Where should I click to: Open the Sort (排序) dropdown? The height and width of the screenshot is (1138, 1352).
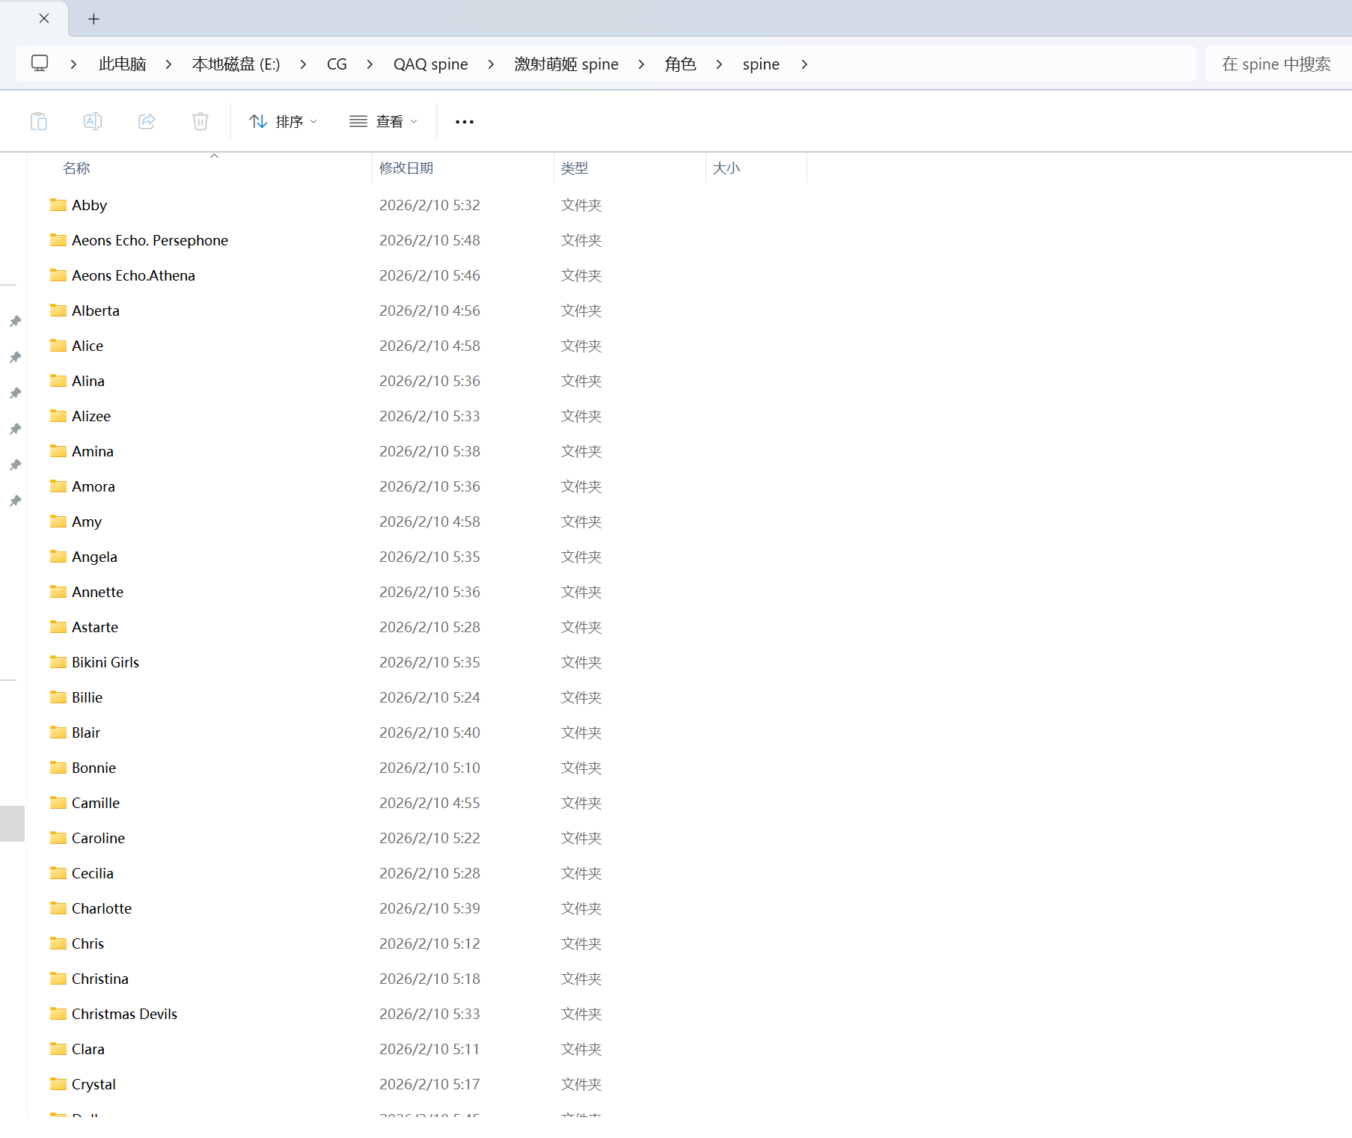tap(283, 121)
